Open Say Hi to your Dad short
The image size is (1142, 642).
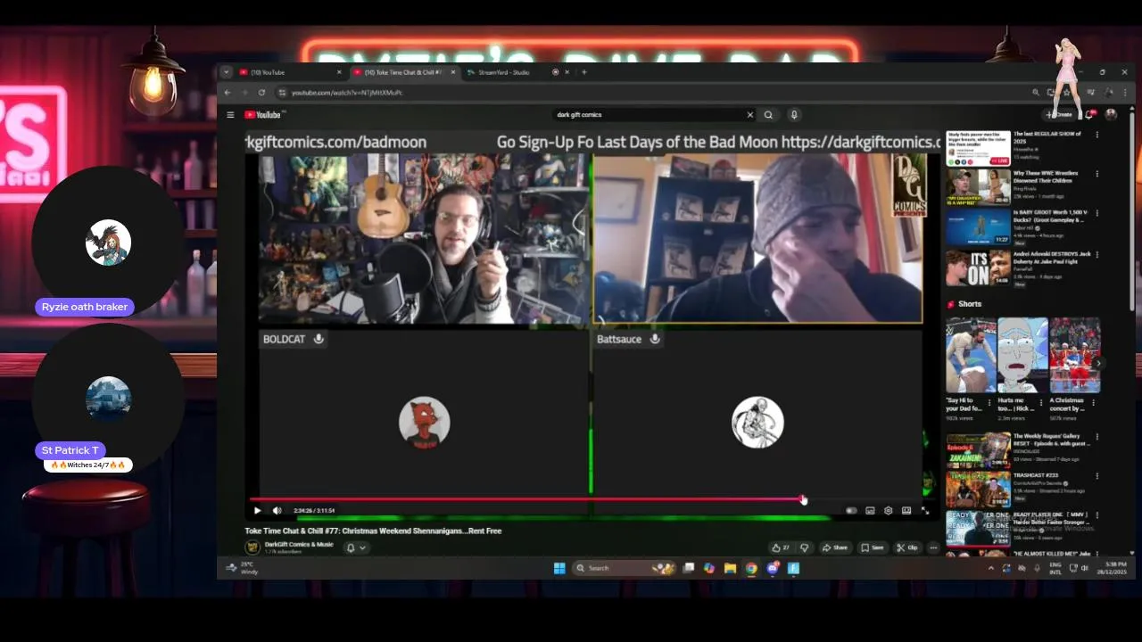click(x=971, y=355)
